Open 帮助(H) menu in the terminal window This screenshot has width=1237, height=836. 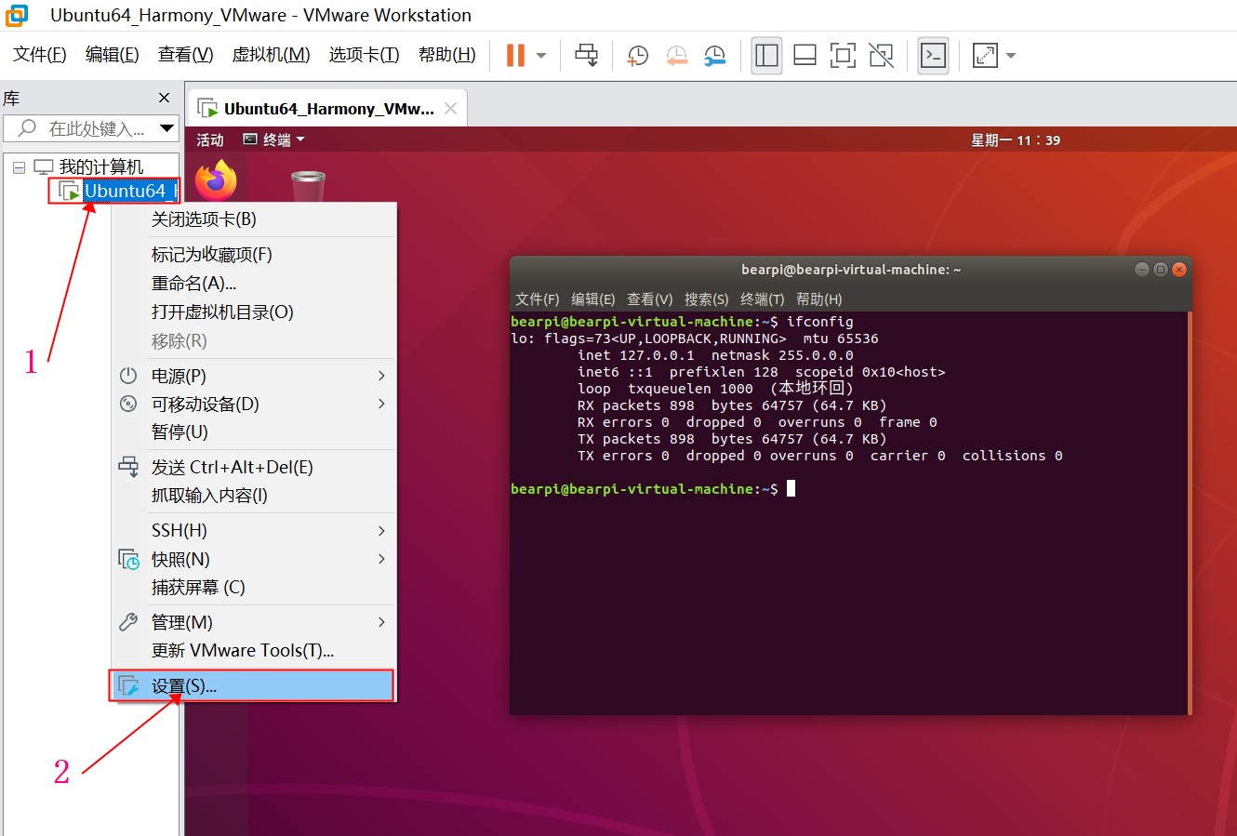[x=819, y=299]
